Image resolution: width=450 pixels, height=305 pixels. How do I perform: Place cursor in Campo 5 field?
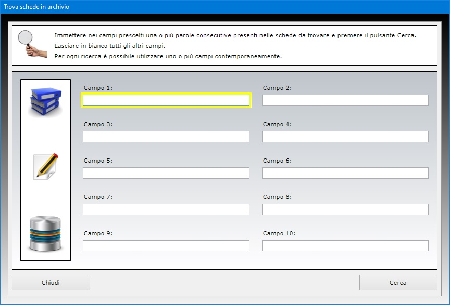click(166, 173)
